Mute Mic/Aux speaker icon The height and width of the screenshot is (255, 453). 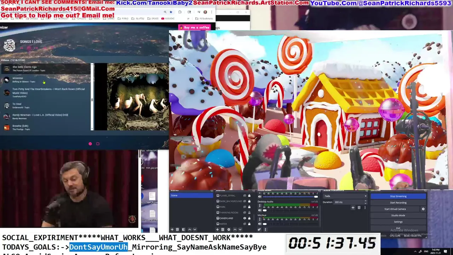coord(260,223)
